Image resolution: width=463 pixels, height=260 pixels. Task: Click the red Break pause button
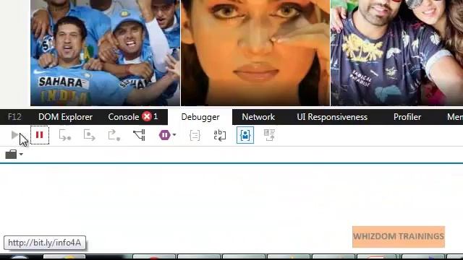pos(40,135)
